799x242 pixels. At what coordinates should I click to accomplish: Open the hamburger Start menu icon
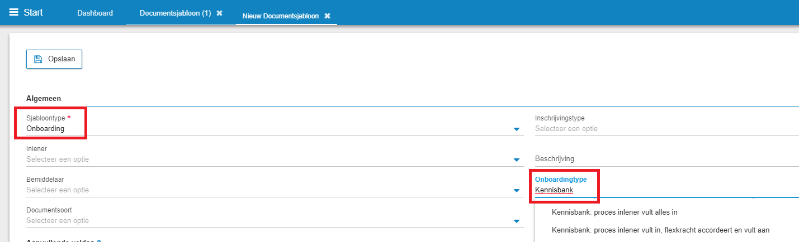13,12
